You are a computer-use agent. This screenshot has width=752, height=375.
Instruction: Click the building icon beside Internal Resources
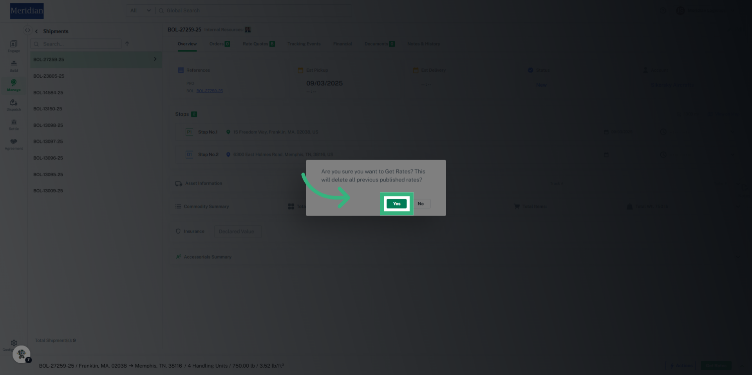pyautogui.click(x=248, y=30)
